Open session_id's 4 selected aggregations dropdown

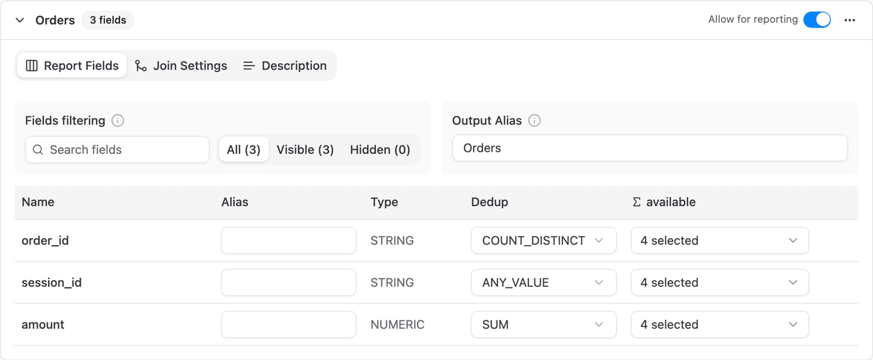click(720, 283)
